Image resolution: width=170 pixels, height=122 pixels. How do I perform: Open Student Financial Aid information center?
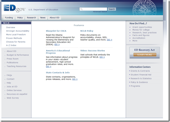pyautogui.click(x=141, y=74)
